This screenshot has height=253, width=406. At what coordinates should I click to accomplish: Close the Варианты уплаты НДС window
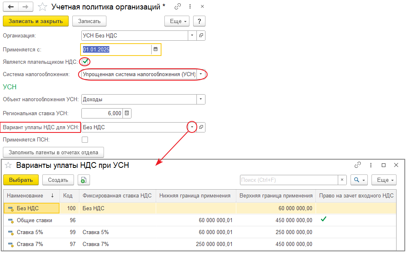[x=396, y=165]
